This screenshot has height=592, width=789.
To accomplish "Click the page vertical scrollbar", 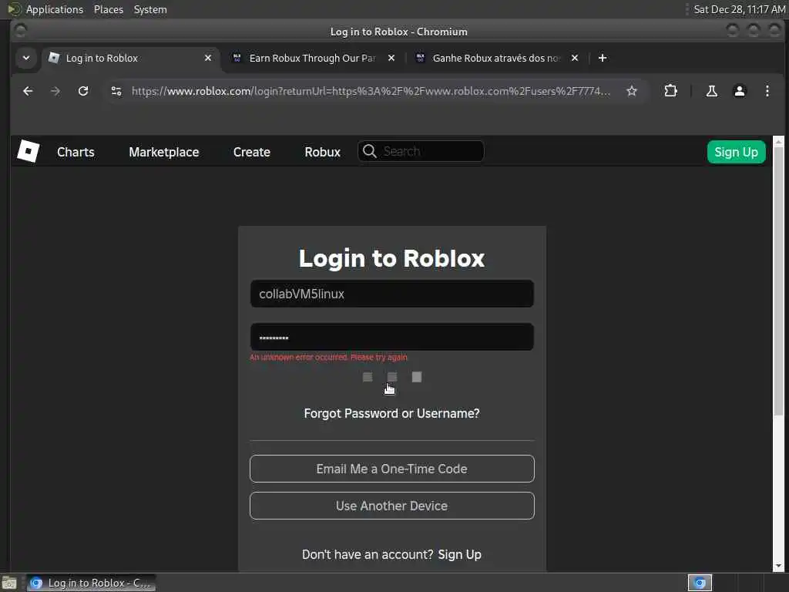I will (x=778, y=282).
